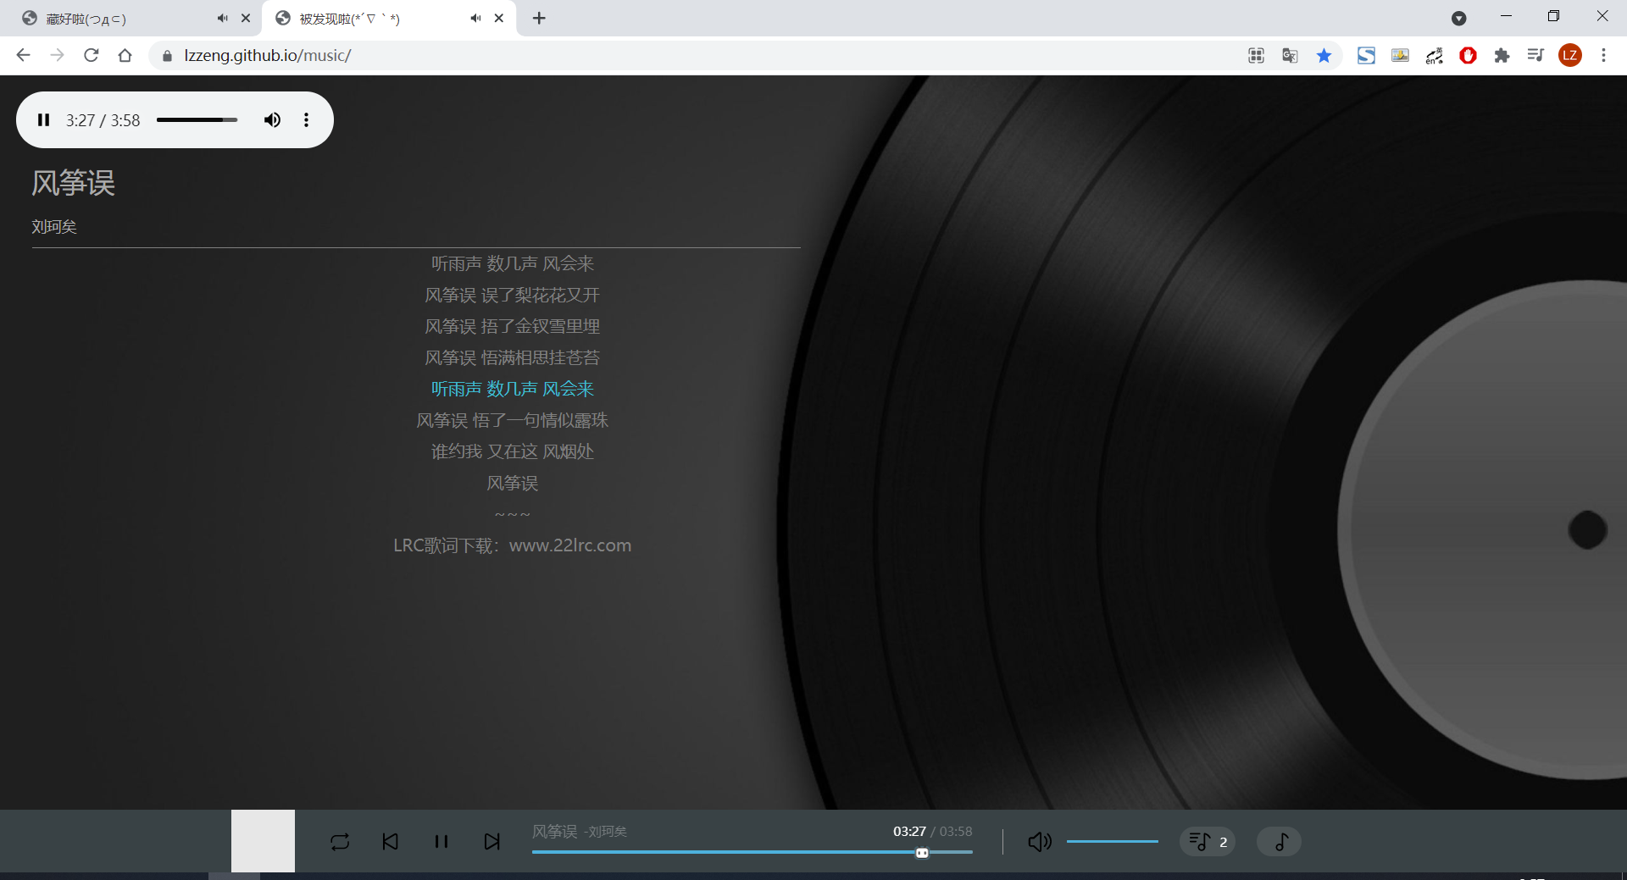Image resolution: width=1627 pixels, height=880 pixels.
Task: View site security lock info
Action: click(x=167, y=56)
